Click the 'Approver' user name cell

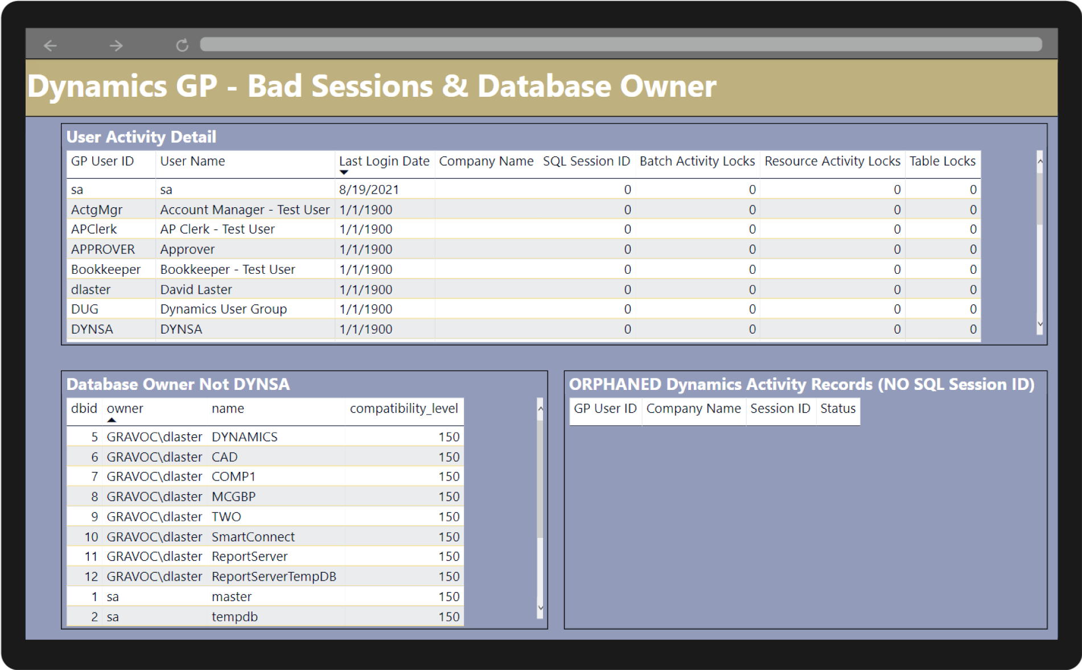click(187, 249)
